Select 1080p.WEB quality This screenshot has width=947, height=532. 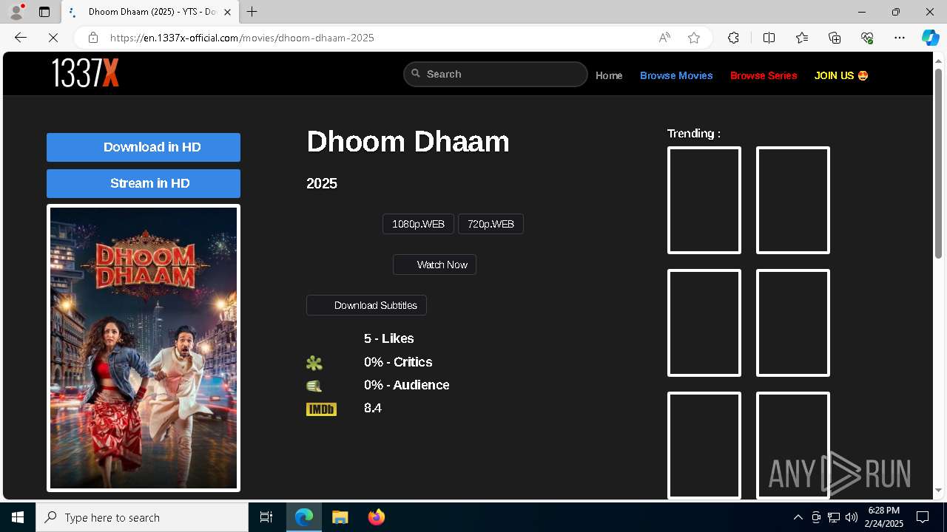click(x=418, y=224)
